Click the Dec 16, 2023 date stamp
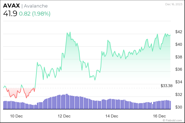 point(174,4)
